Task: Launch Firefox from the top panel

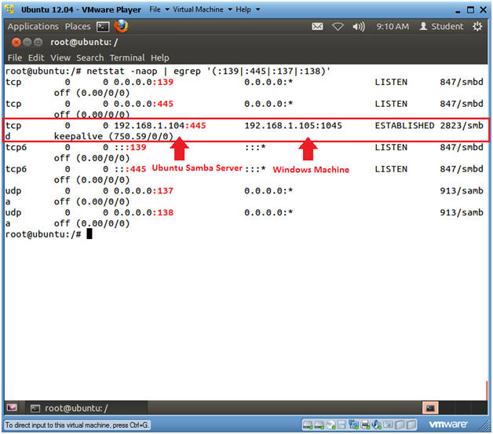Action: 121,26
